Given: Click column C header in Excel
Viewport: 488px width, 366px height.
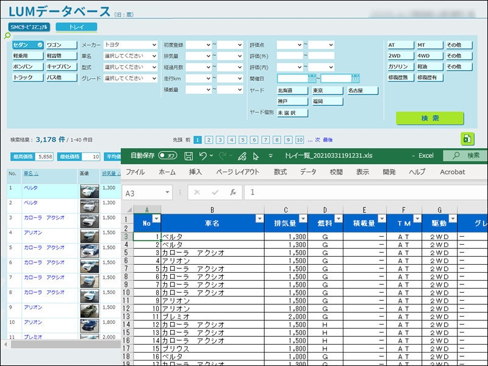Looking at the screenshot, I should [x=285, y=210].
